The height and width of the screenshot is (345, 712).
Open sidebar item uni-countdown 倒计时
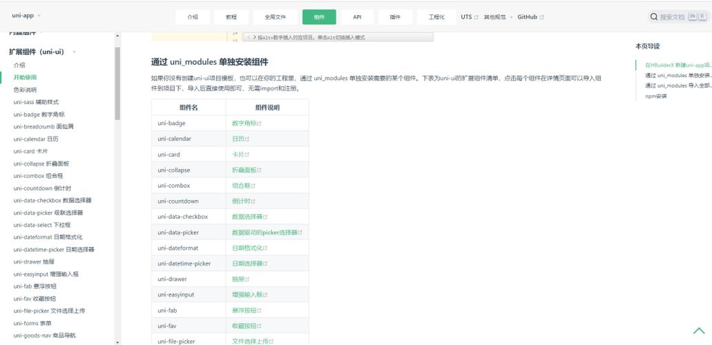coord(42,188)
